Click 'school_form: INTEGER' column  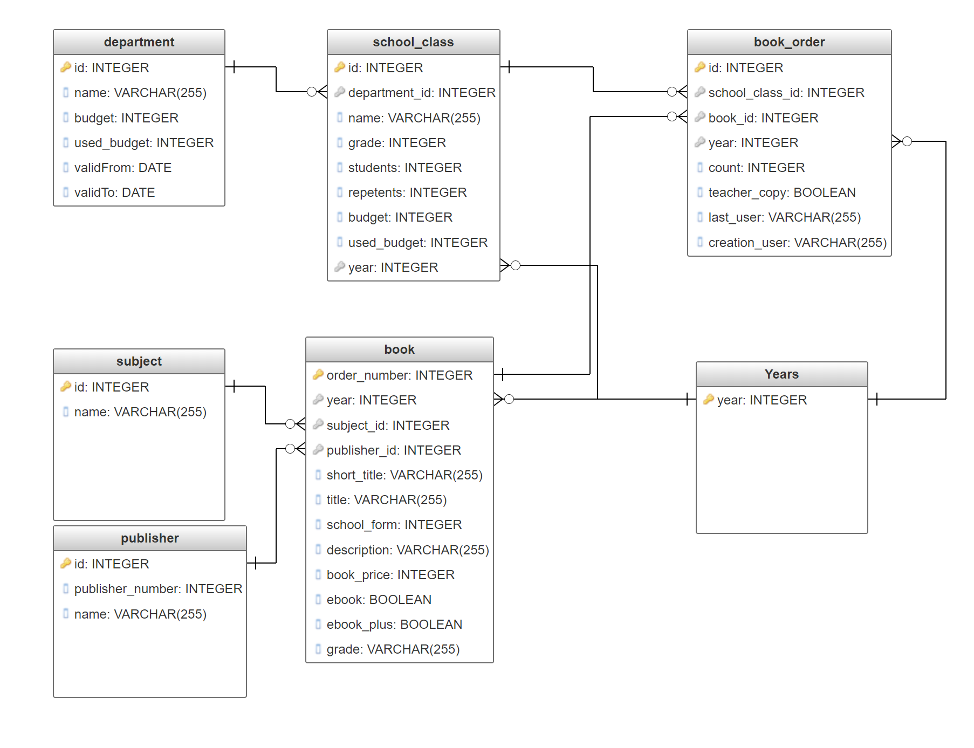(394, 525)
